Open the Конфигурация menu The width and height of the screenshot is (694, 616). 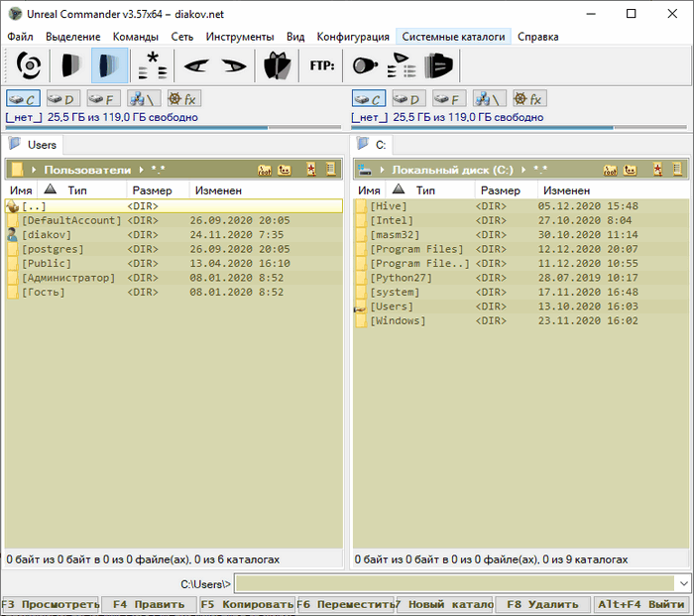[354, 37]
